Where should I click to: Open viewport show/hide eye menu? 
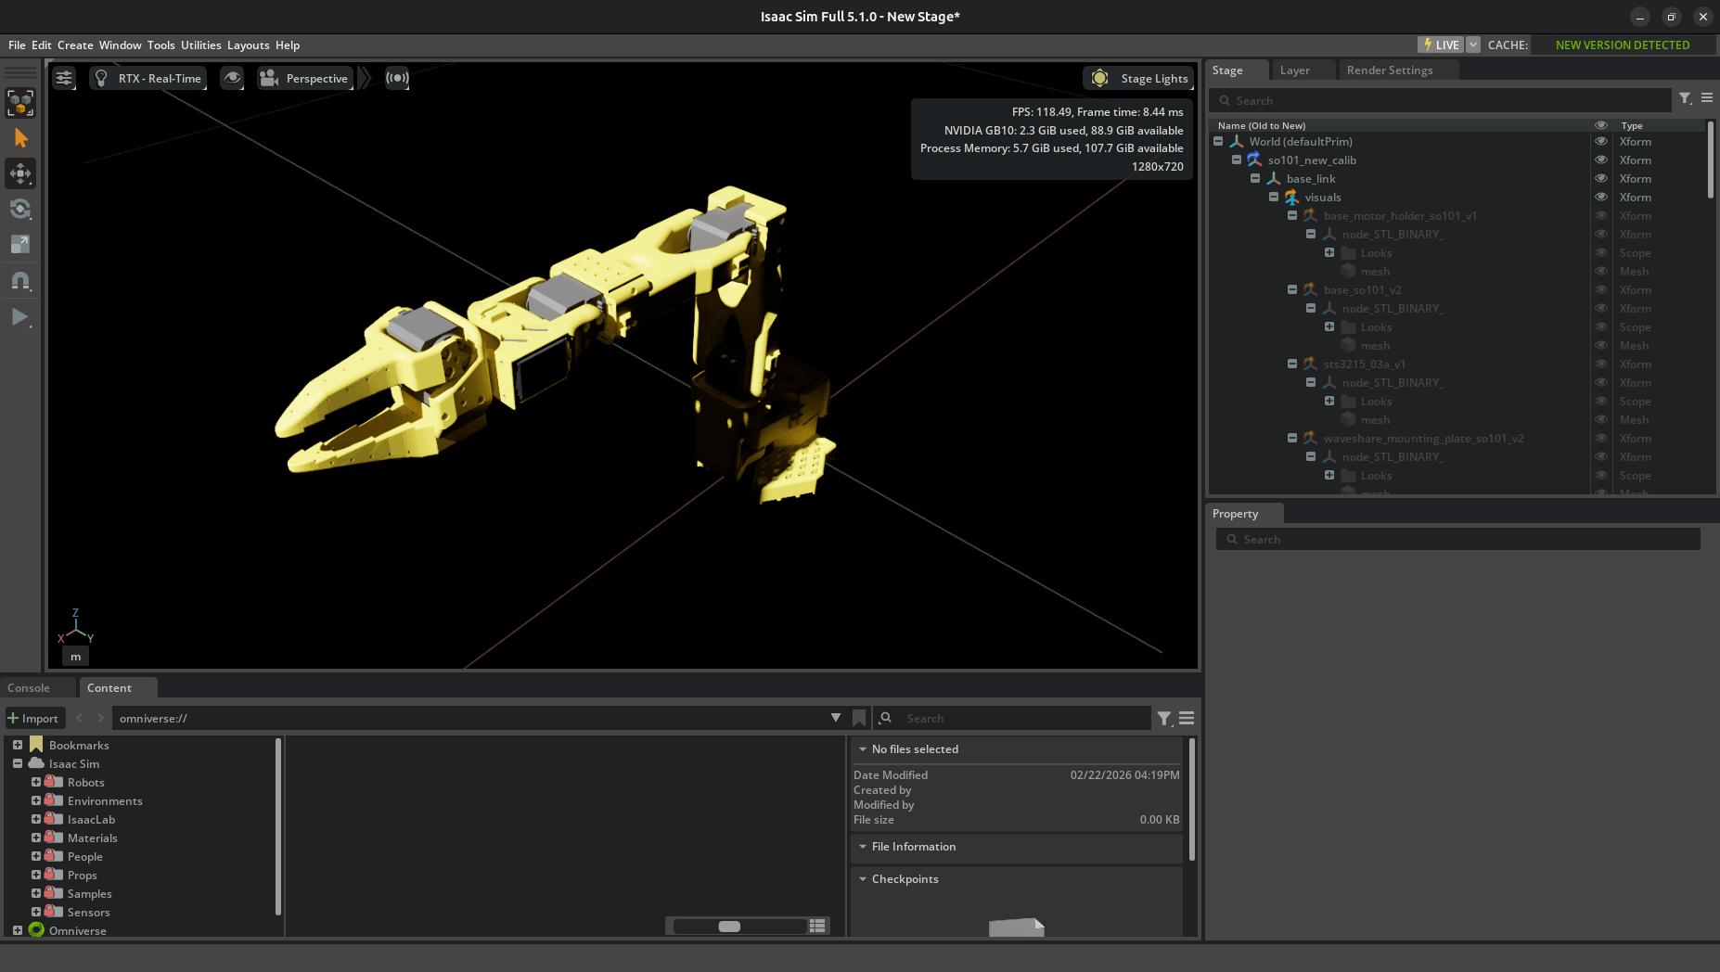pos(232,78)
